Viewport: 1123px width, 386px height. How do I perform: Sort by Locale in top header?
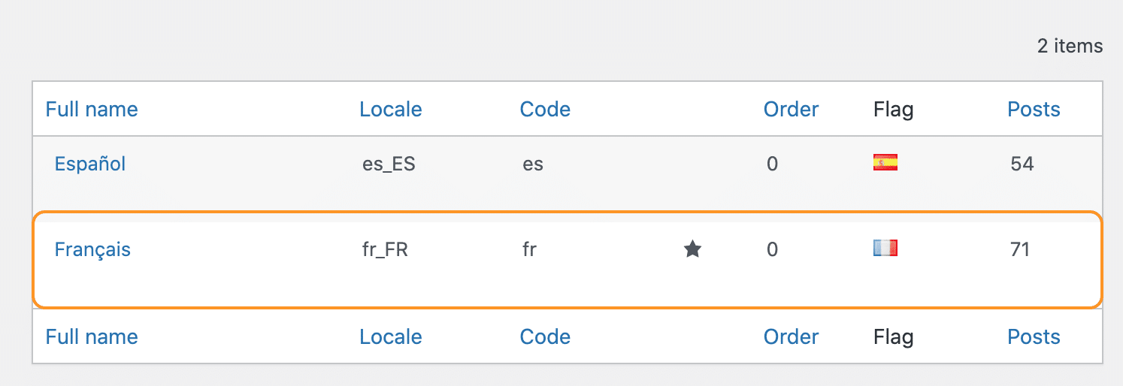click(391, 110)
